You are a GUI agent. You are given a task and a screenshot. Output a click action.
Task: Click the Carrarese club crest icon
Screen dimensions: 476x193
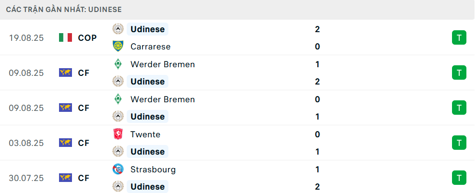118,47
